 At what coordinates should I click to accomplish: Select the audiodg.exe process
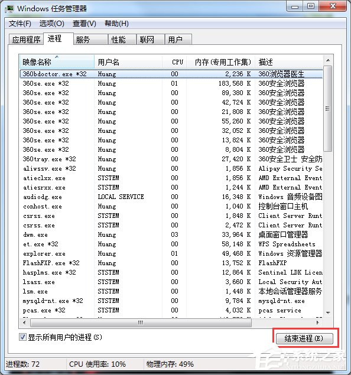(171, 197)
